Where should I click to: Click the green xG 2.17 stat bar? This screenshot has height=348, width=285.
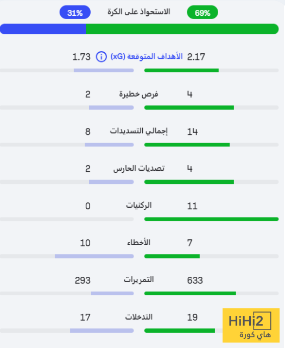point(181,70)
